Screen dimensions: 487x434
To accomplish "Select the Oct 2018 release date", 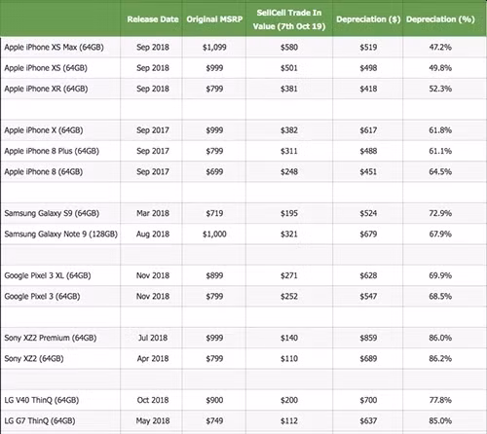I will pos(153,400).
